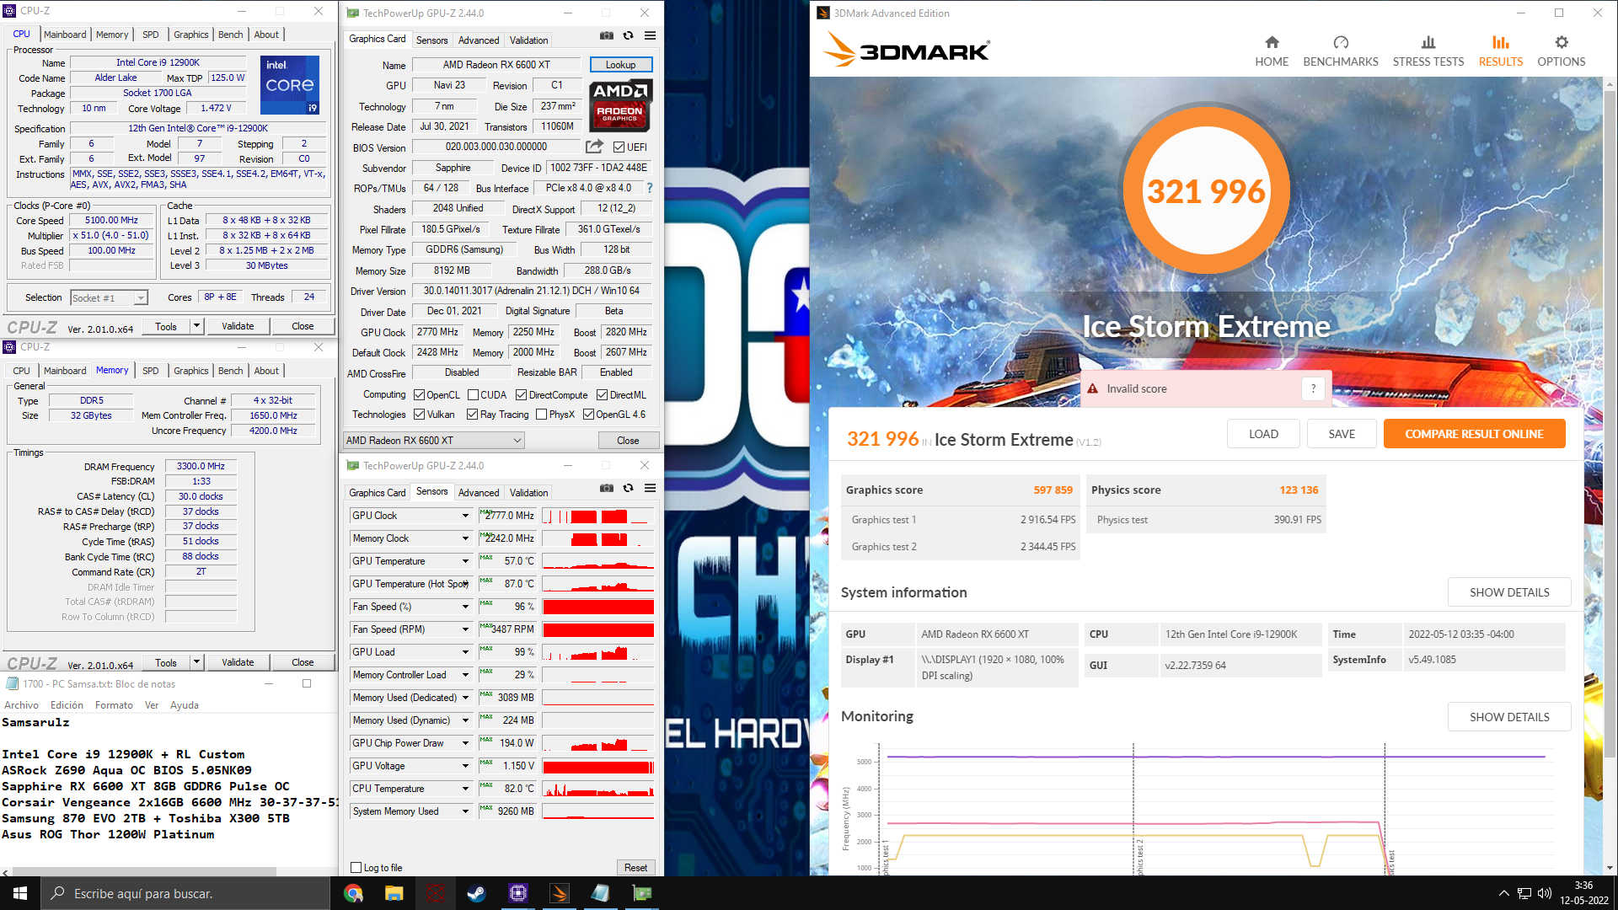Viewport: 1618px width, 910px height.
Task: Open 3DMark STRESS TESTS icon
Action: tap(1428, 42)
